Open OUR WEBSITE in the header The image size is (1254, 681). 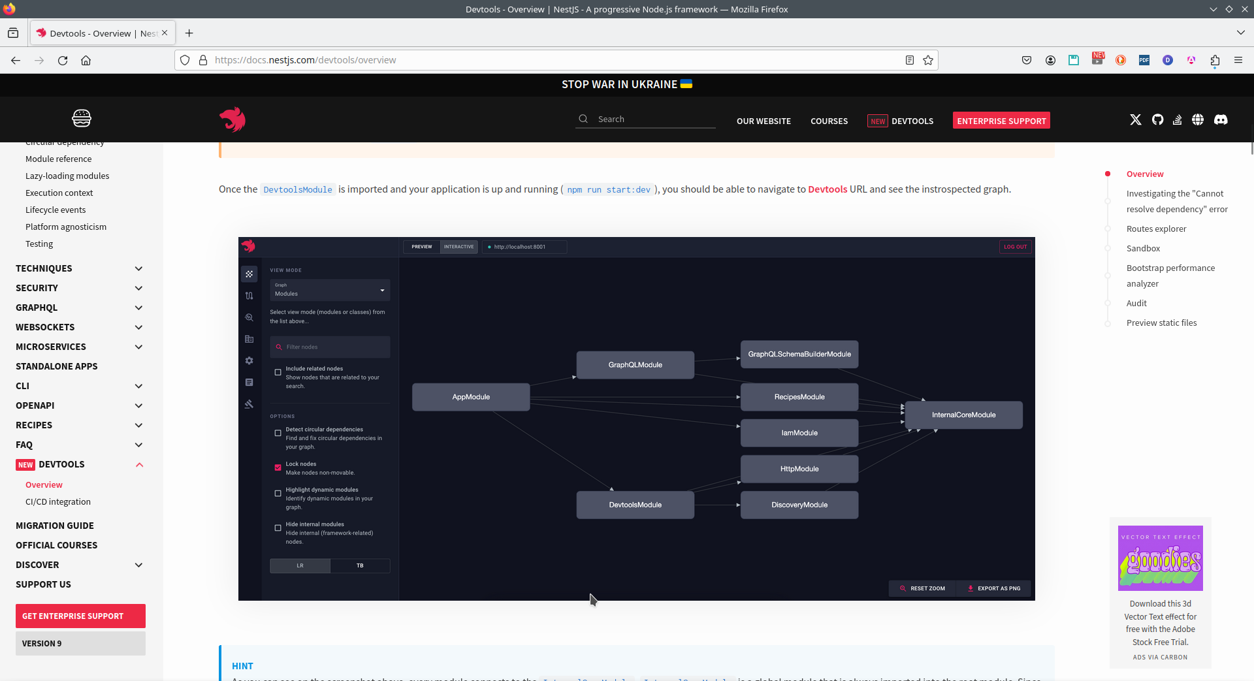click(764, 121)
